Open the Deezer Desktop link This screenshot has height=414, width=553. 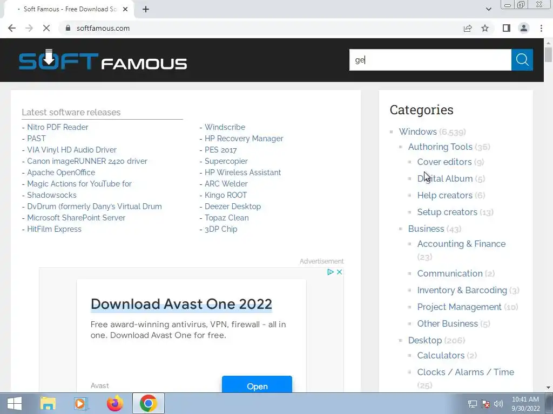[x=233, y=206]
